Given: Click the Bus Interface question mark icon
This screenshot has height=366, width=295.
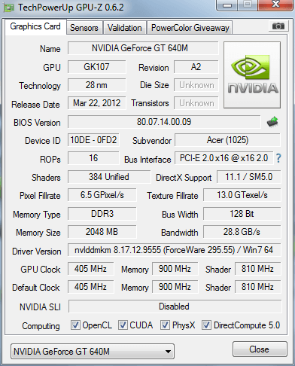Looking at the screenshot, I should tap(278, 158).
